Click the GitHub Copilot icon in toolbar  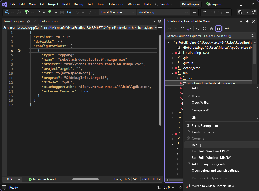pos(240,12)
